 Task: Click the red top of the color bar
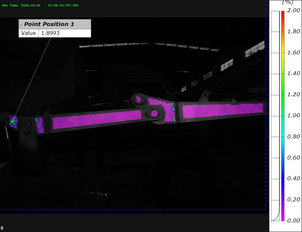[x=283, y=13]
